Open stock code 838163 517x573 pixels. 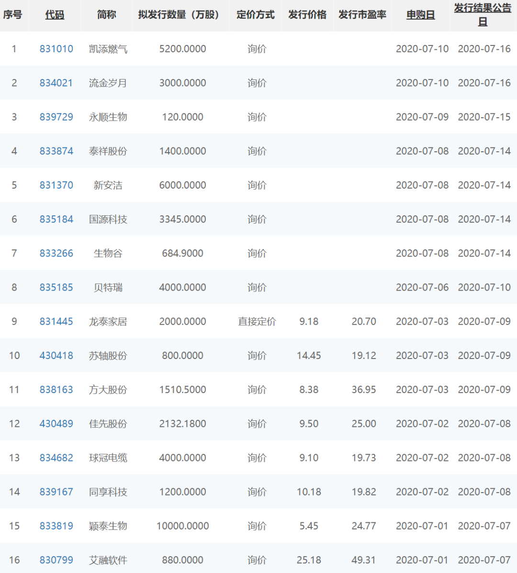click(x=56, y=390)
